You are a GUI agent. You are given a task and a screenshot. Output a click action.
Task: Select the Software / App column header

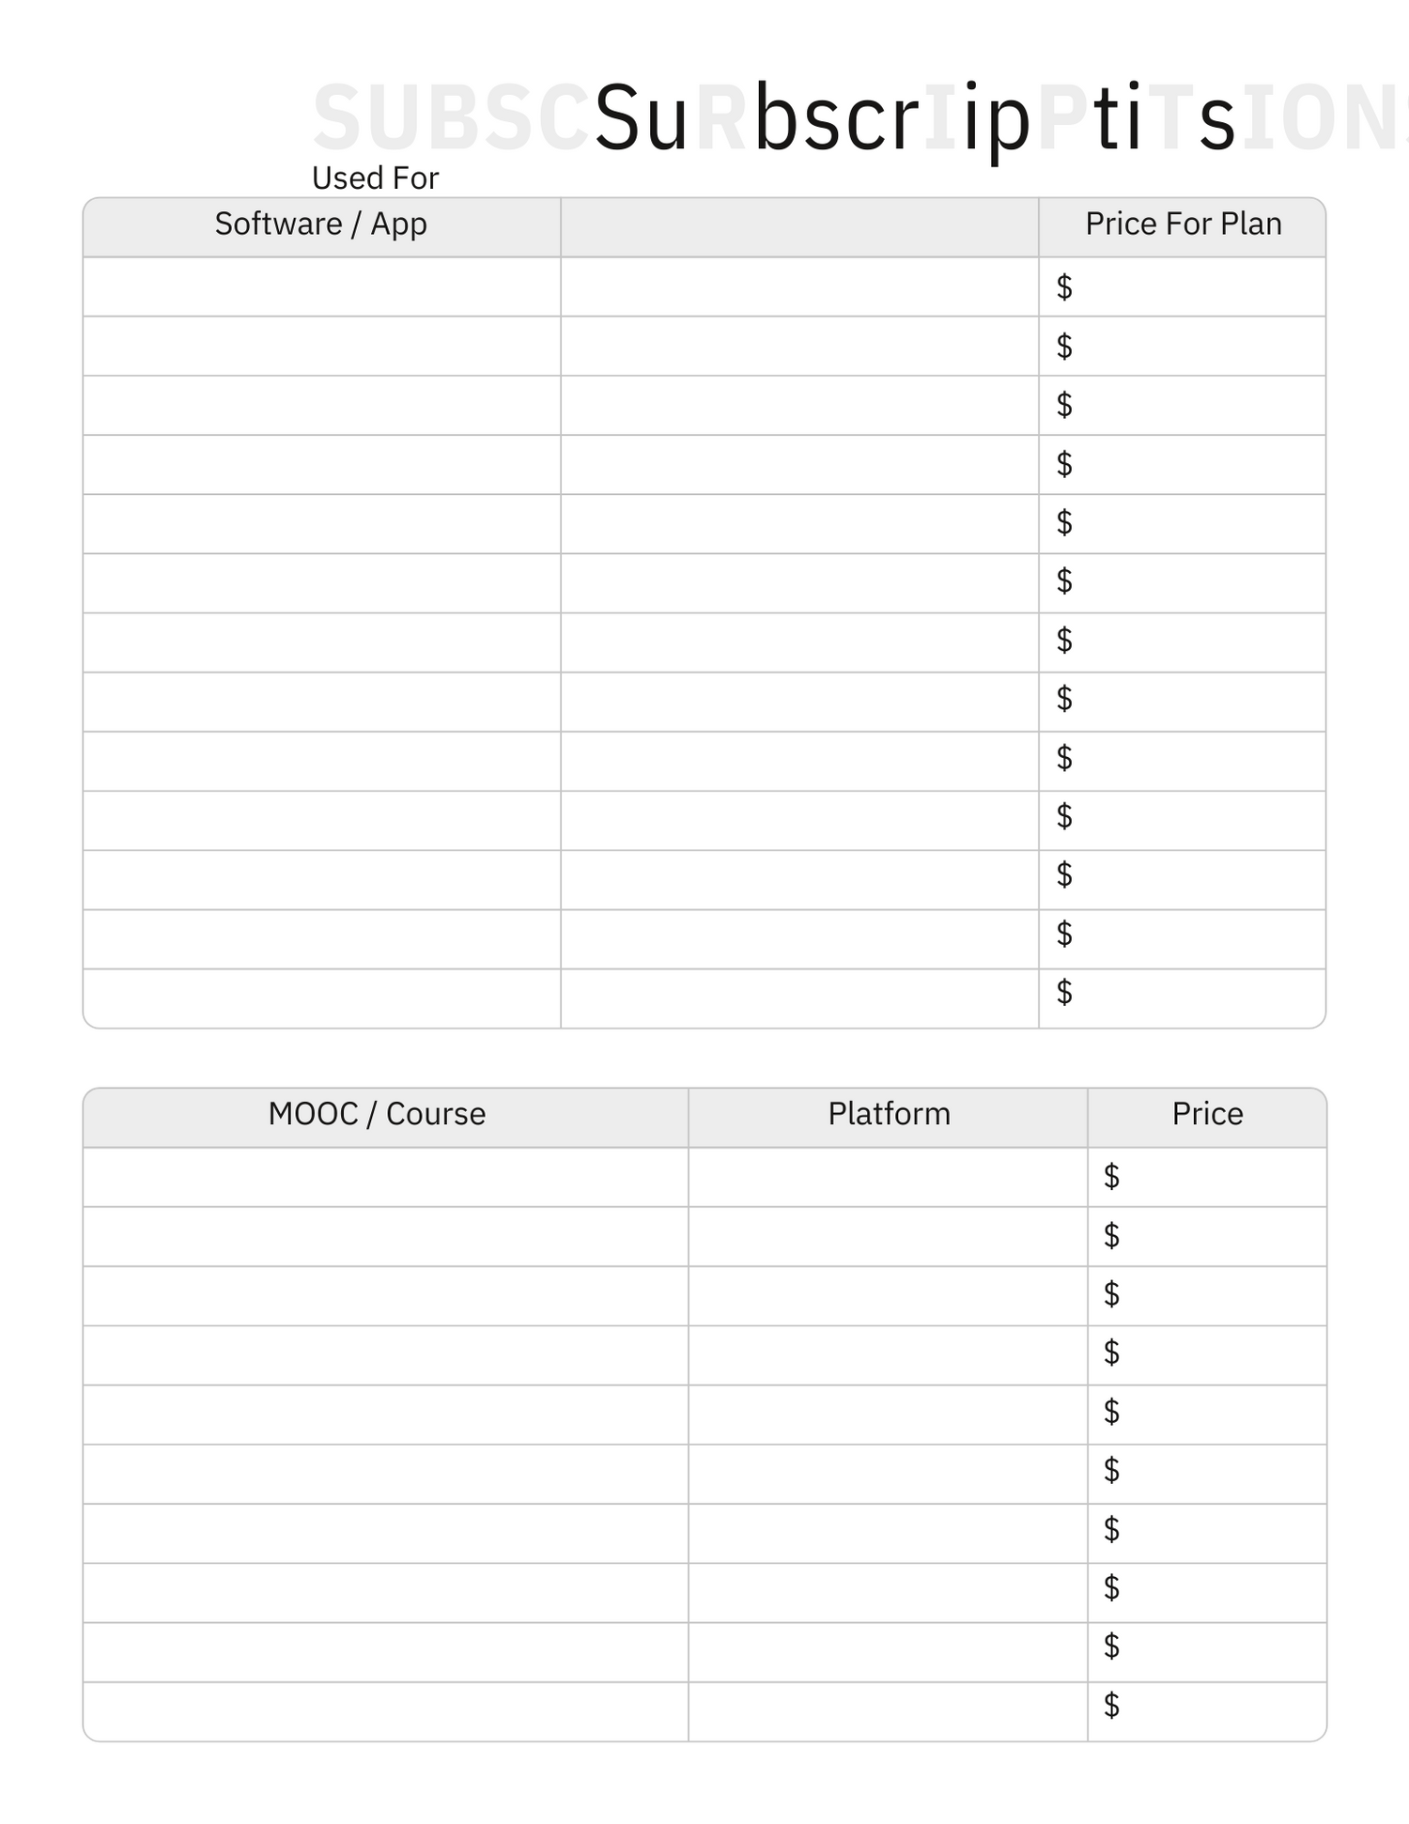[x=321, y=225]
